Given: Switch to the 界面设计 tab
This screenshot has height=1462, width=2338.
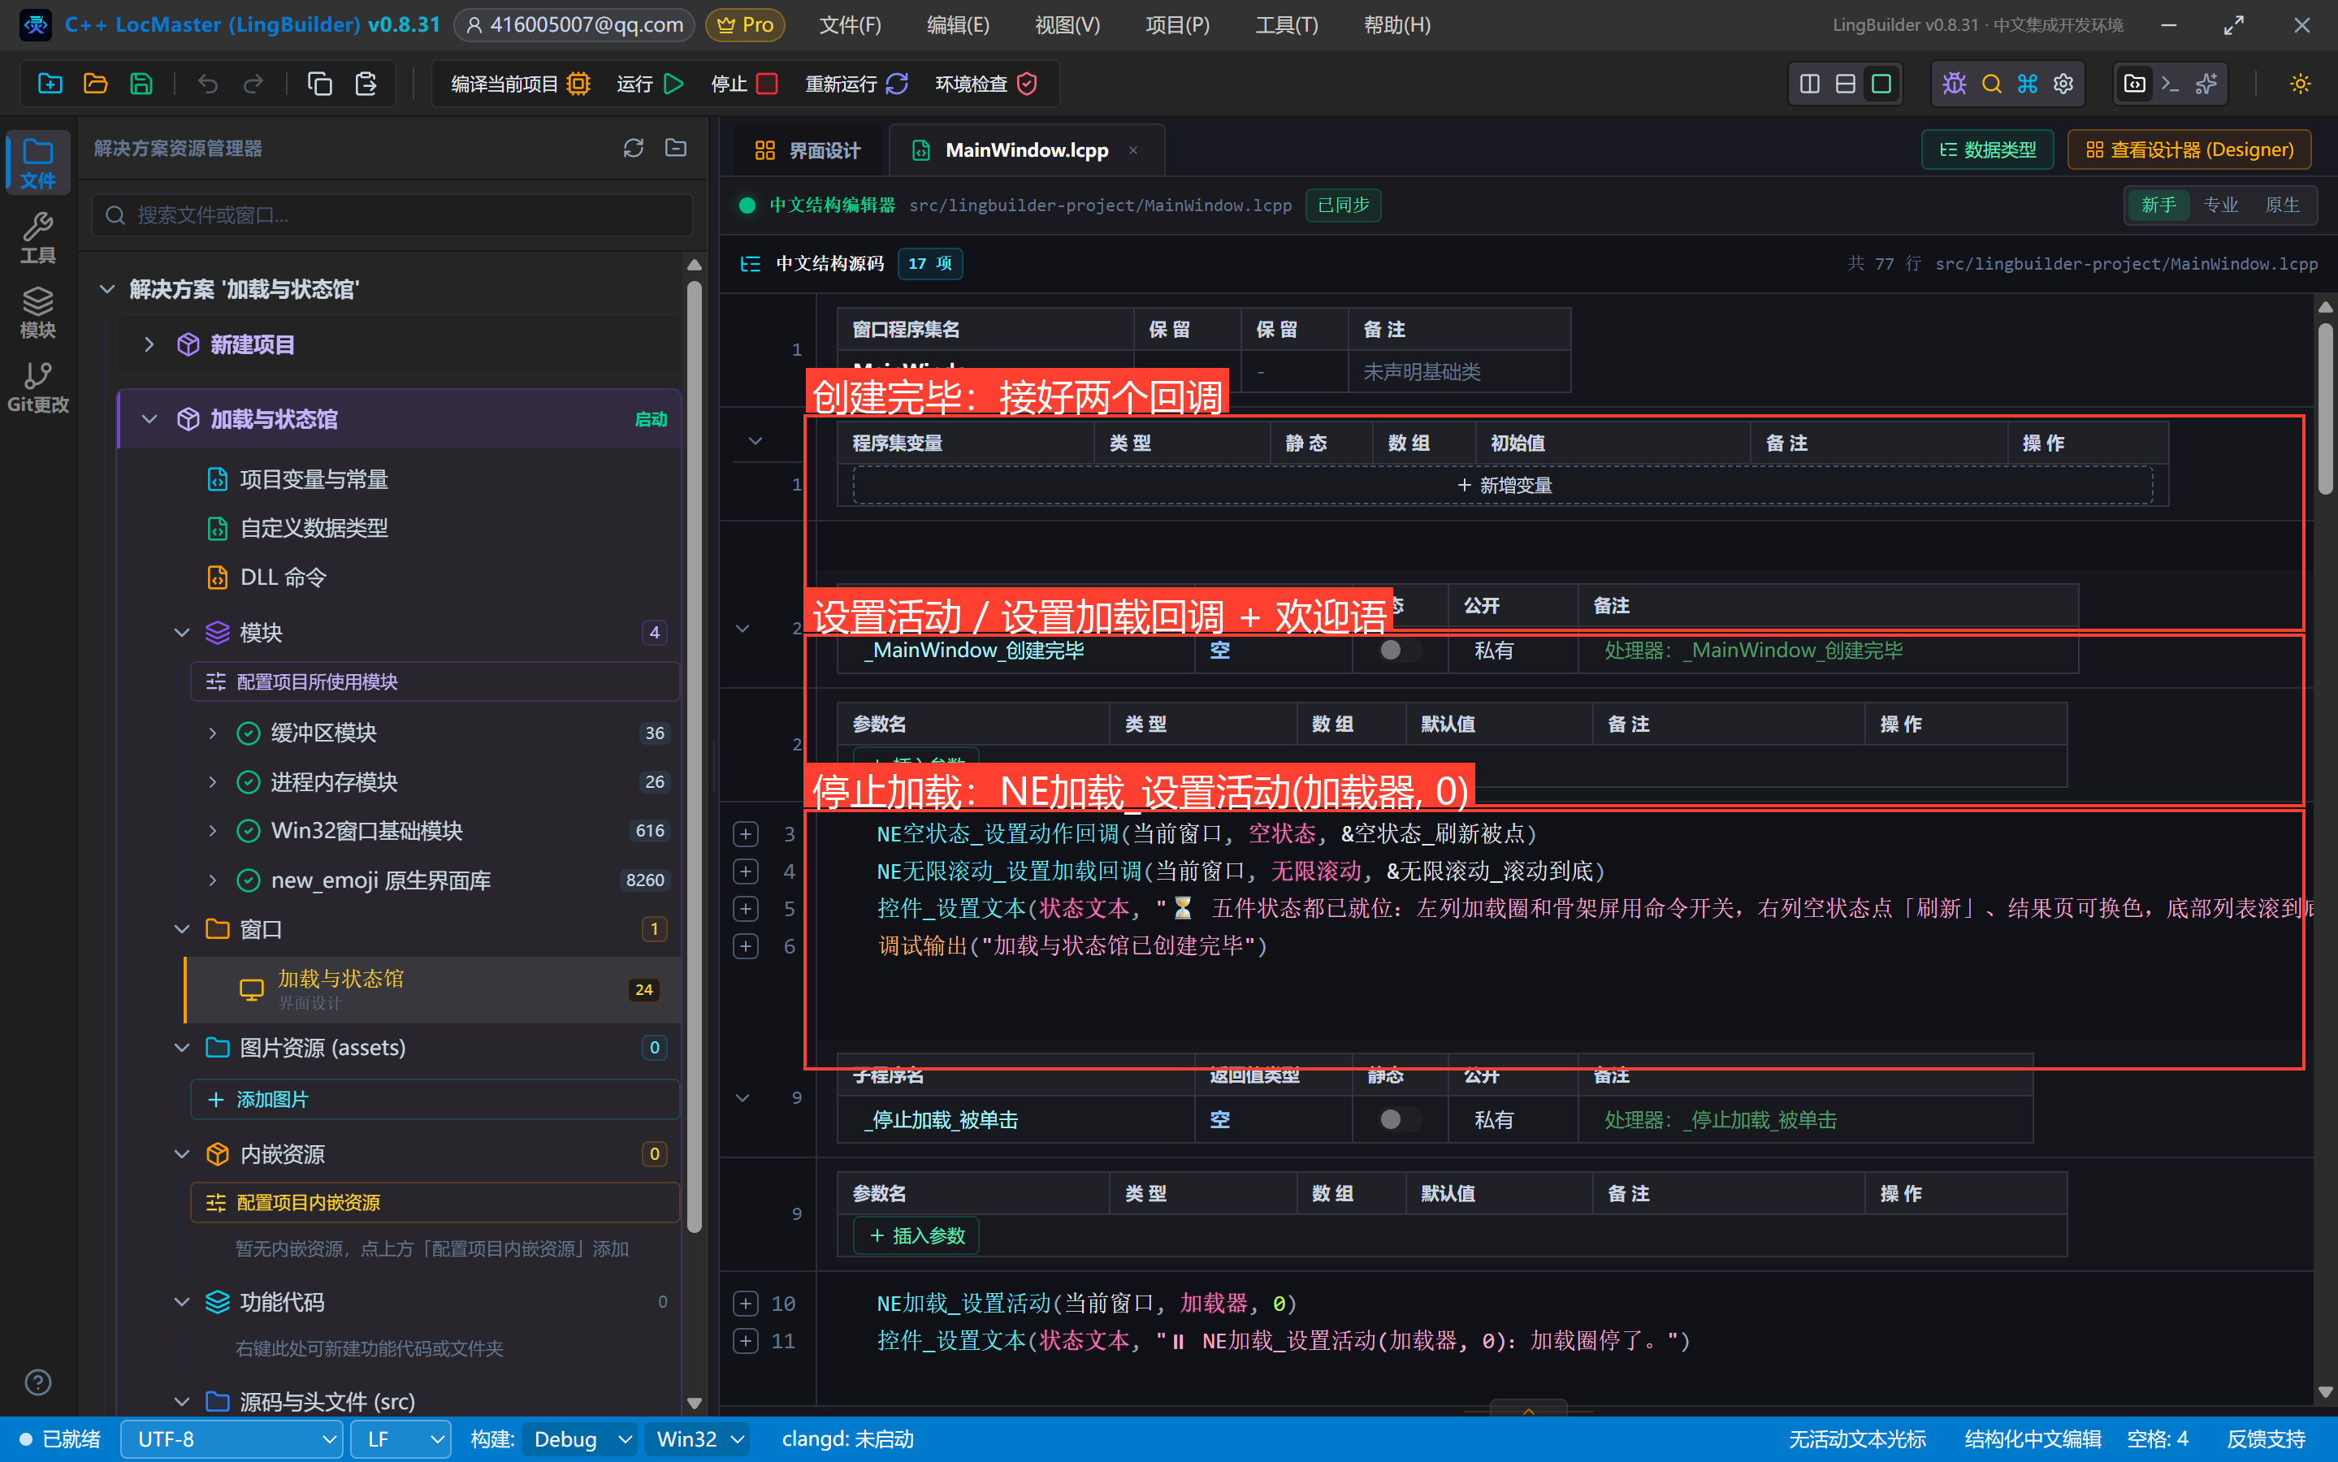Looking at the screenshot, I should [x=807, y=150].
